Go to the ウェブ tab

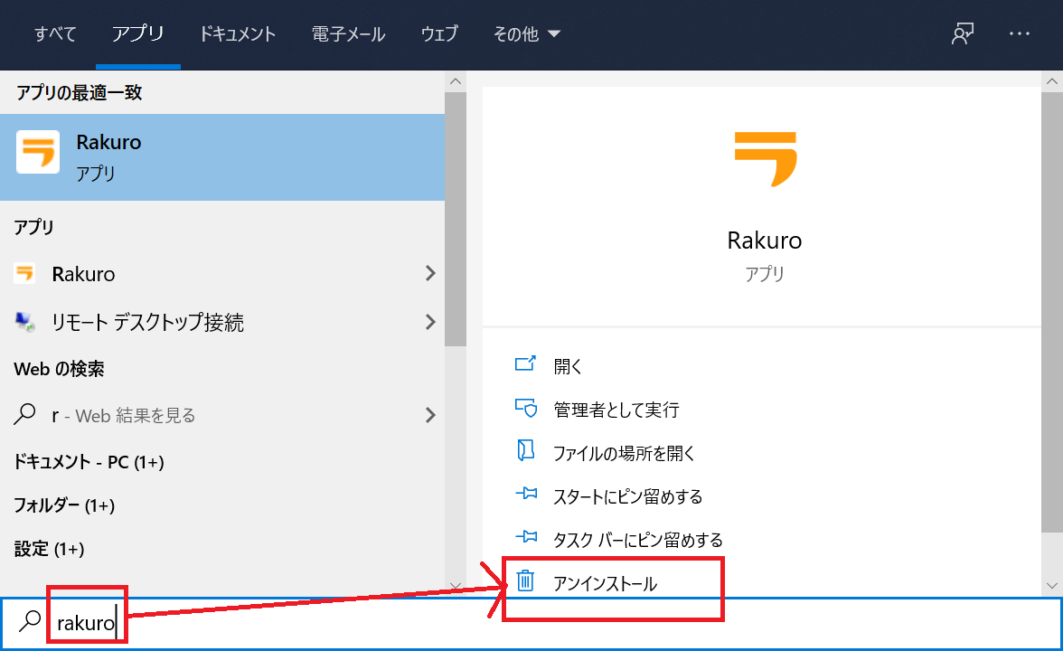click(439, 34)
